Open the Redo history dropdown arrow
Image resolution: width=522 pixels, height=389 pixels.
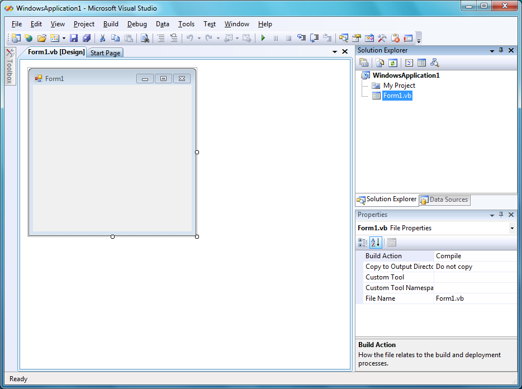point(218,39)
